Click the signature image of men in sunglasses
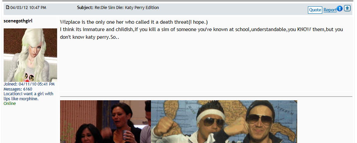The height and width of the screenshot is (143, 357). 224,122
